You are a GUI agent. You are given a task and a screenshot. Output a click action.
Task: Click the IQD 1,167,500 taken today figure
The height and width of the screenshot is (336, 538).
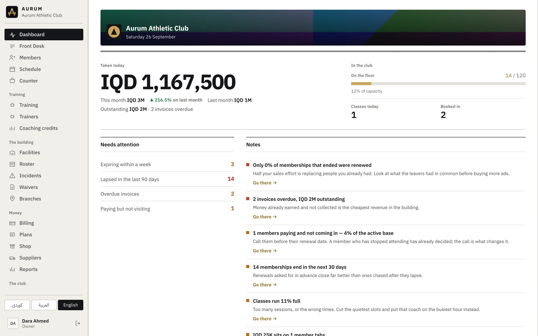coord(168,82)
